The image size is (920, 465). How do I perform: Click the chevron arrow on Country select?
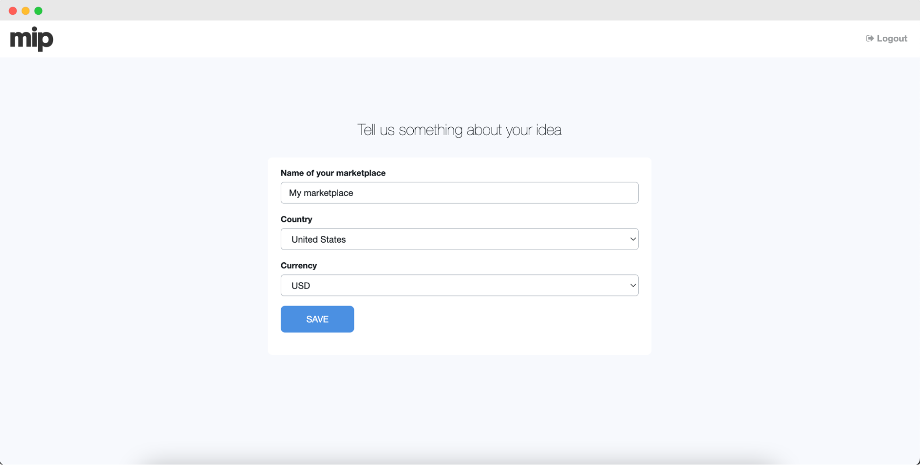pyautogui.click(x=633, y=239)
